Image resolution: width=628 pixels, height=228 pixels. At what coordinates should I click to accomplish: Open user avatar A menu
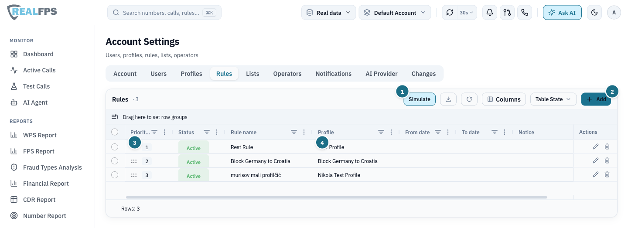click(614, 13)
